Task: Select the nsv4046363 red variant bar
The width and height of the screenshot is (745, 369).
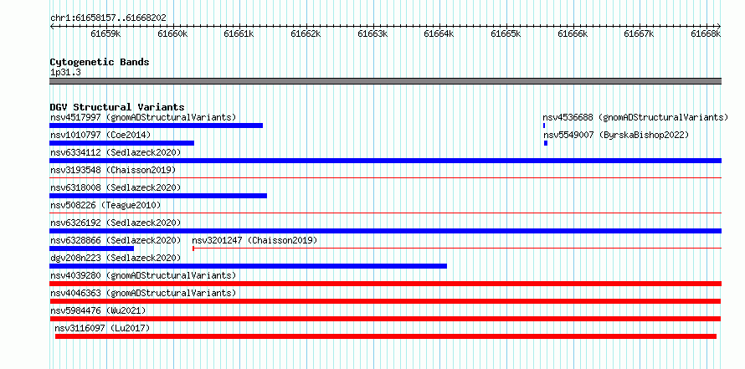Action: coord(385,301)
